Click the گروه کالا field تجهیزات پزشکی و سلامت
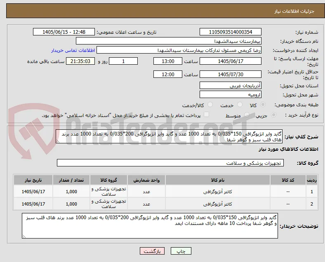Image resolution: width=325 pixels, height=262 pixels. 170,163
